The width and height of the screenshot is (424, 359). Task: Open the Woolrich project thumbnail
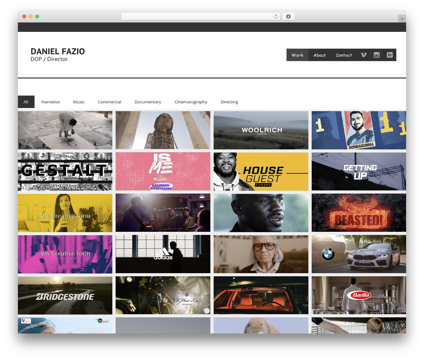(x=261, y=130)
